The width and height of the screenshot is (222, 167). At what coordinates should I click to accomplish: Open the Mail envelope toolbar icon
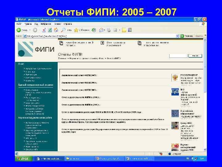point(101,30)
